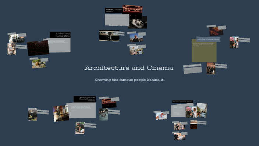This screenshot has height=146, width=259.
Task: Open 'Exploring Ishmael Bernal's Cinematic Journey' heading
Action: pyautogui.click(x=85, y=99)
